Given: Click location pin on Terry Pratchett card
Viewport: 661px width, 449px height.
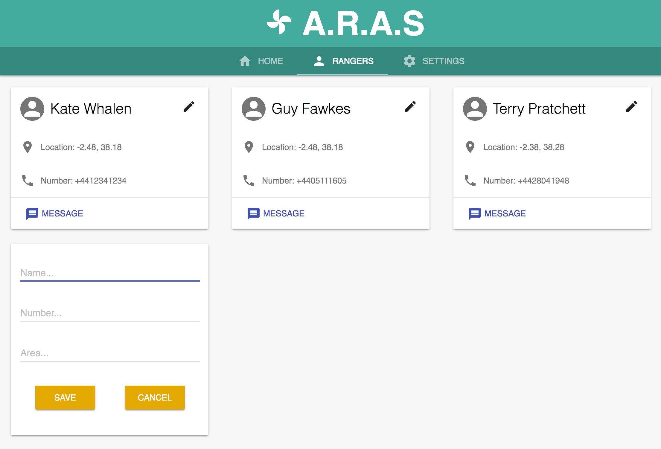Looking at the screenshot, I should [x=470, y=147].
